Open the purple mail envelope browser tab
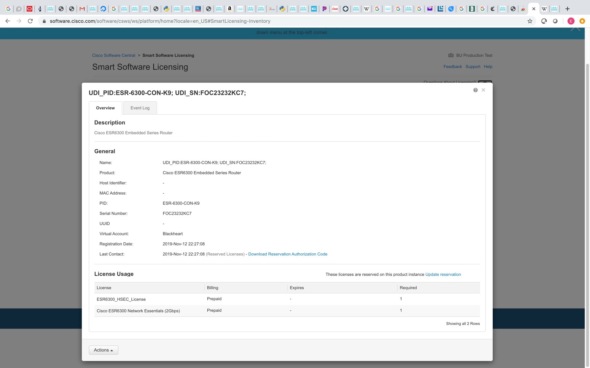Viewport: 590px width, 368px height. coord(429,9)
